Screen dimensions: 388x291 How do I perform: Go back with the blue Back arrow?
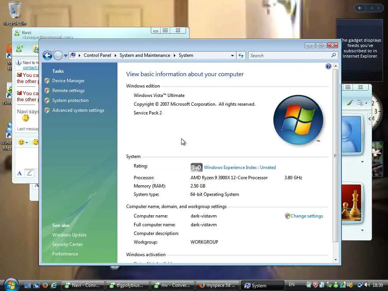pos(47,55)
